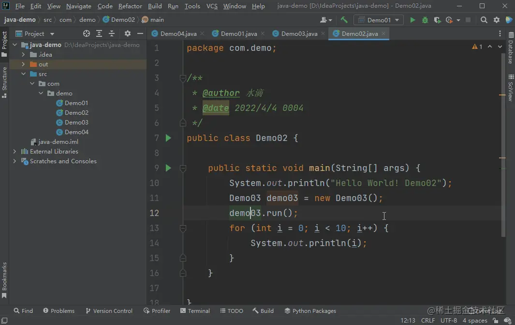Change UTF-8 file encoding

point(449,320)
